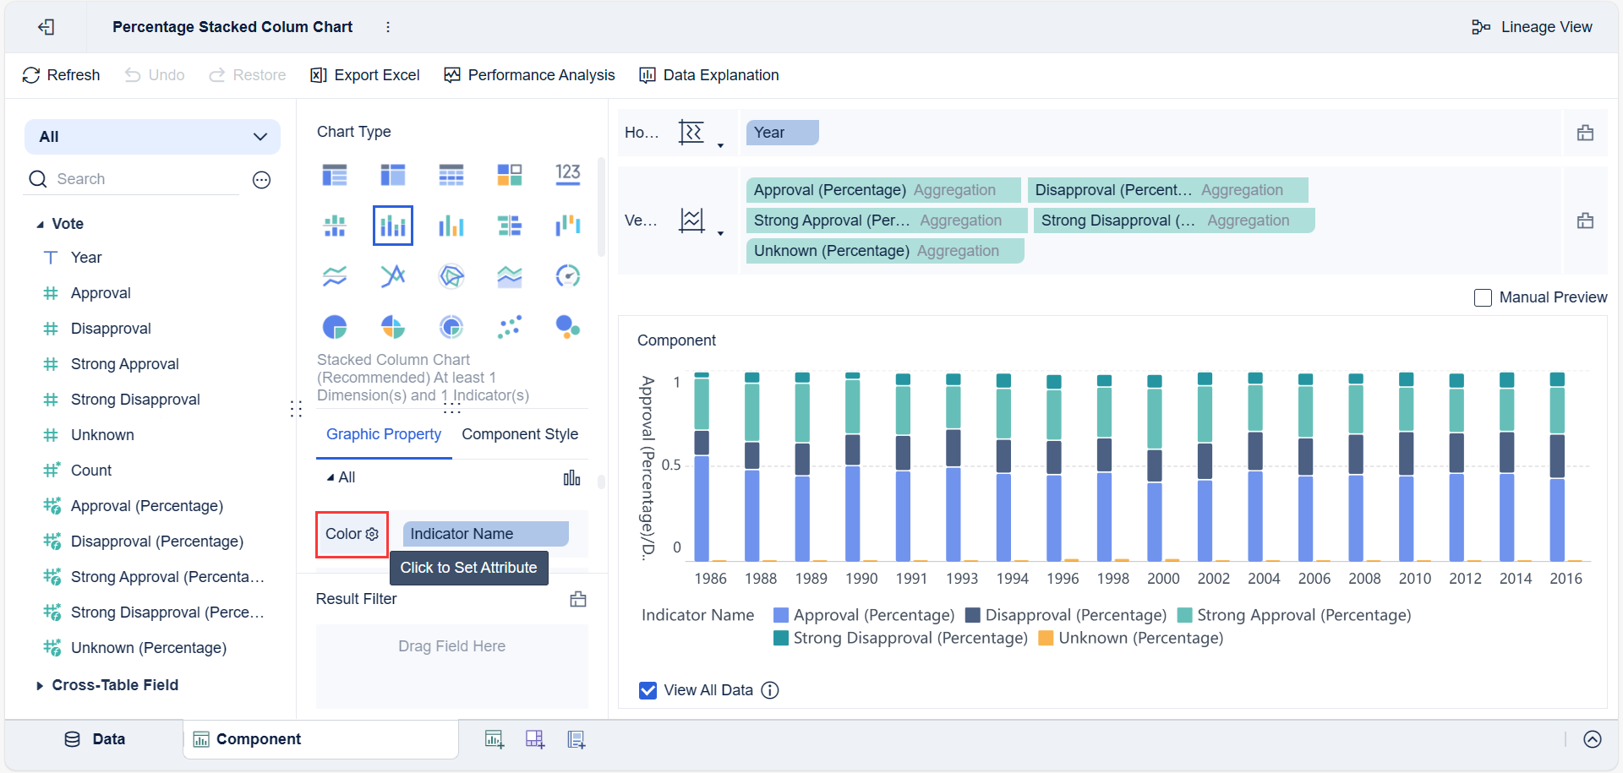Choose the color-block table chart icon
The width and height of the screenshot is (1623, 773).
coord(510,175)
